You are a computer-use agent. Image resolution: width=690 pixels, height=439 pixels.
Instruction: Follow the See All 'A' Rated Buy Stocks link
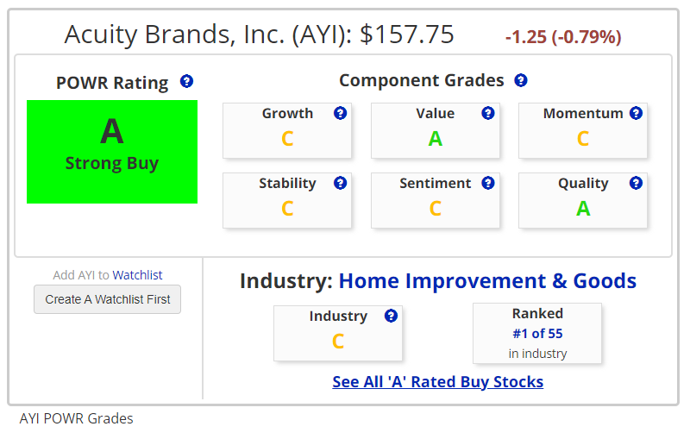pos(438,381)
